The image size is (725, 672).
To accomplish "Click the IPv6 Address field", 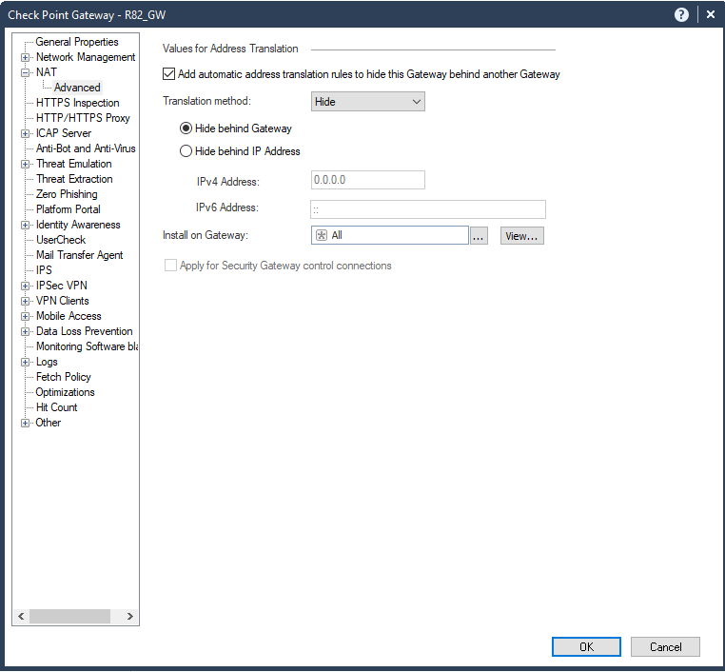I will point(428,209).
